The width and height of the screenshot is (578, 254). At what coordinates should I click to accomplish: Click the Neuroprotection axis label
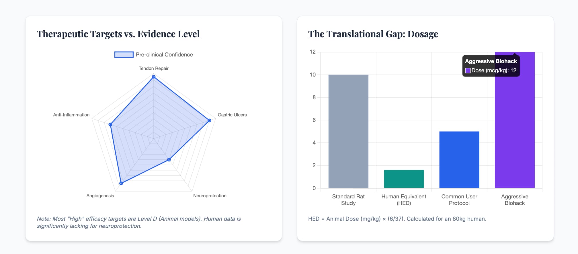click(x=210, y=196)
